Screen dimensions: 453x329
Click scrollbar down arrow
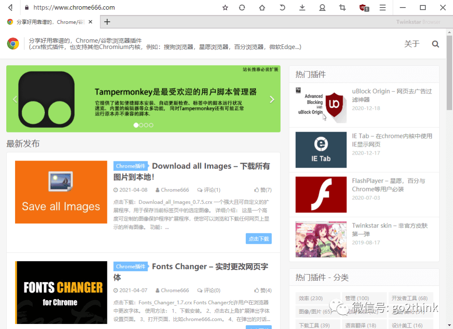click(449, 325)
